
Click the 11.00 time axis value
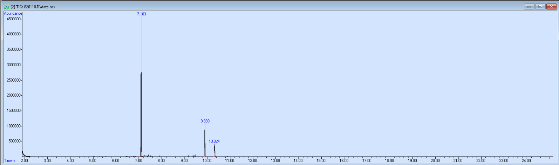230,161
